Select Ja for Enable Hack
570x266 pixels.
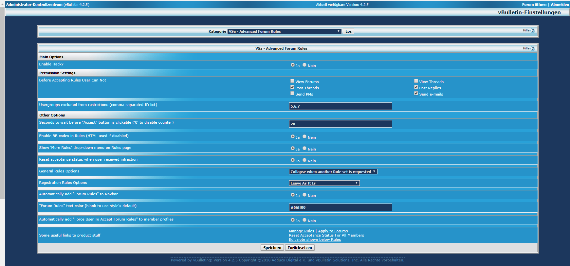point(293,65)
